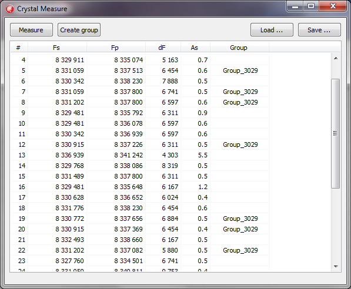Click the scrollbar down arrow
This screenshot has height=289, width=351.
pyautogui.click(x=336, y=267)
